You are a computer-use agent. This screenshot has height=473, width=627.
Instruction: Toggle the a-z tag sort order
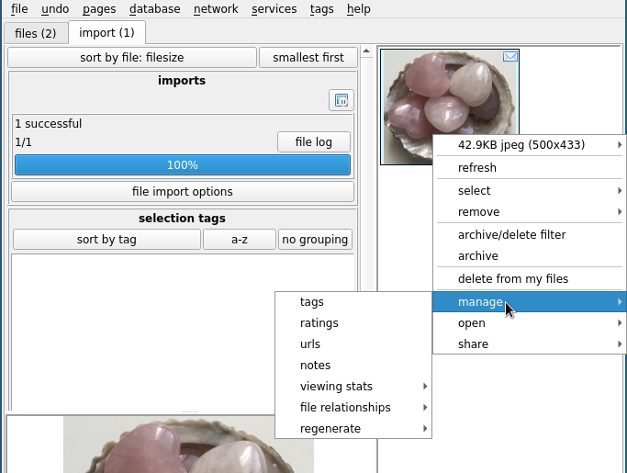point(239,240)
